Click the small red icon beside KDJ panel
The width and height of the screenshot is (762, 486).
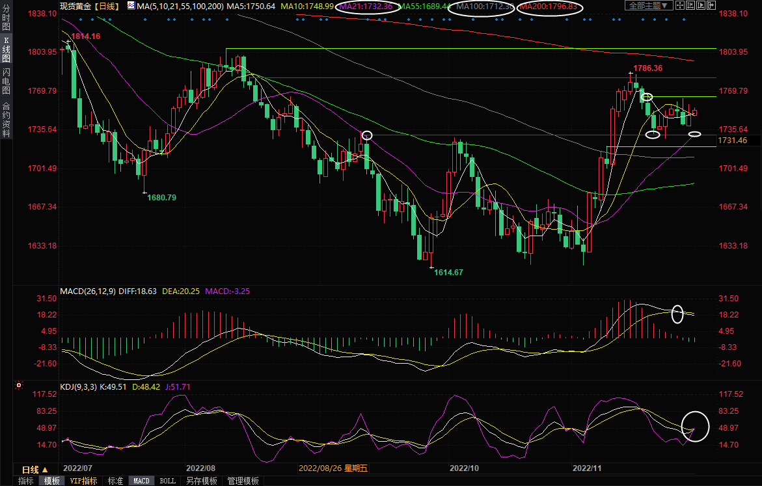pyautogui.click(x=19, y=385)
